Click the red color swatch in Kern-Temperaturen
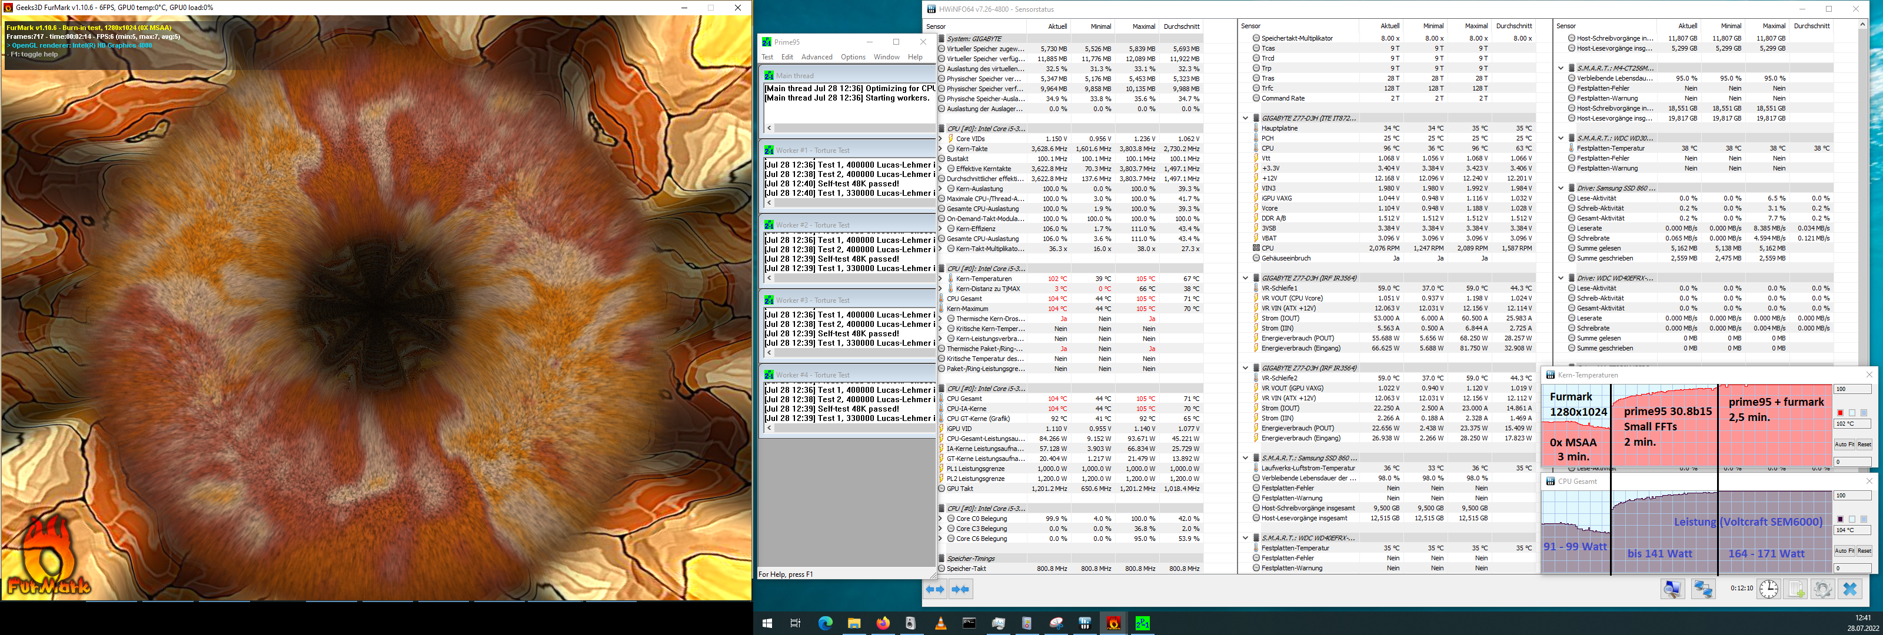This screenshot has width=1883, height=635. tap(1841, 413)
